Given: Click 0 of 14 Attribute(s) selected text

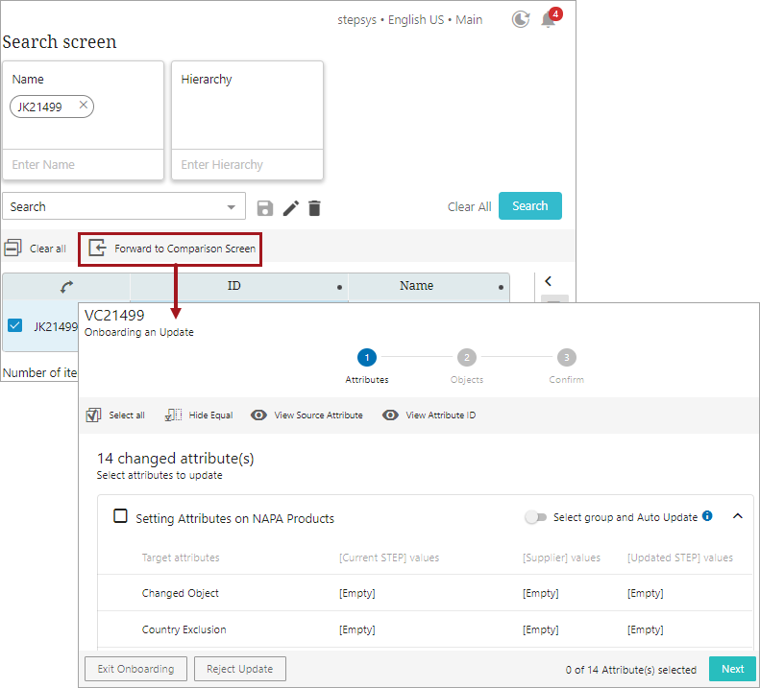Looking at the screenshot, I should tap(630, 670).
